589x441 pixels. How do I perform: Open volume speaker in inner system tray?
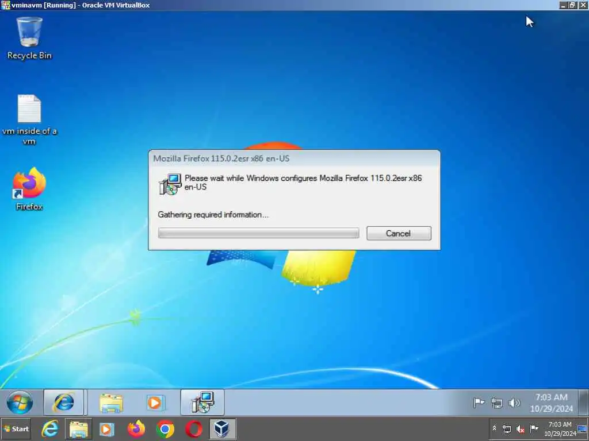coord(514,403)
